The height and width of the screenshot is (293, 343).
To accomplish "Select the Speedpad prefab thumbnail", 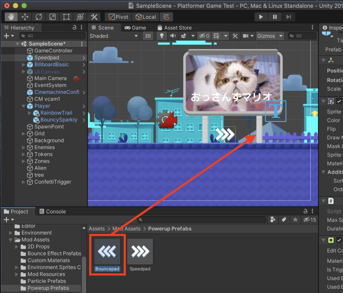I will (140, 252).
